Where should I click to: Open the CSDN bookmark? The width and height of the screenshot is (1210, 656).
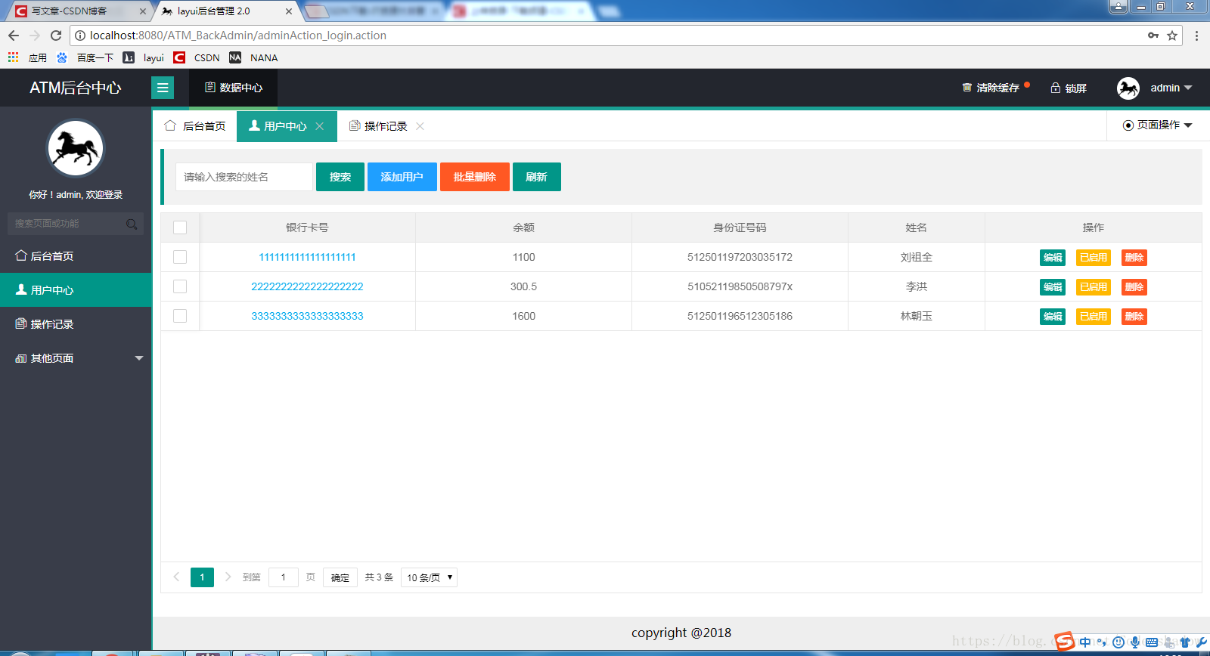point(197,57)
